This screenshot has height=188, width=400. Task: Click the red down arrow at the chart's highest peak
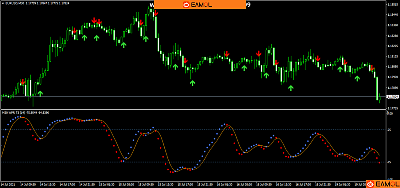click(156, 13)
